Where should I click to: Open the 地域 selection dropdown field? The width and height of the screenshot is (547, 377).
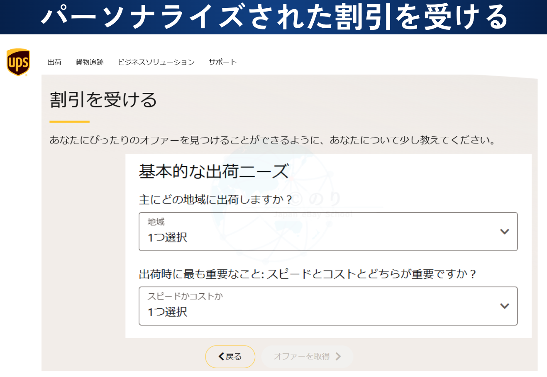click(328, 232)
